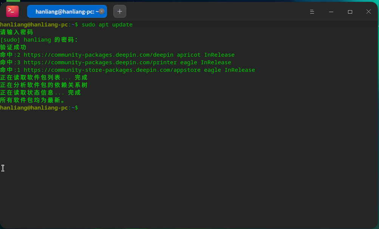Click the 'sudo apt update' command text

(107, 25)
